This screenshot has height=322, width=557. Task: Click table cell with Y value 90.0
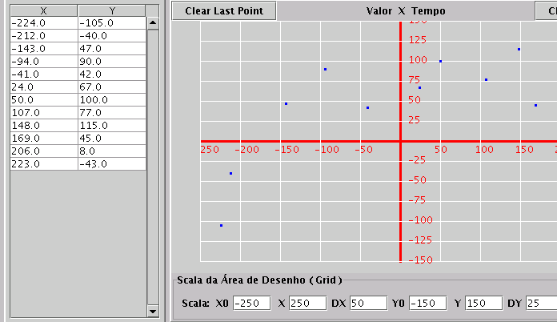tap(112, 62)
